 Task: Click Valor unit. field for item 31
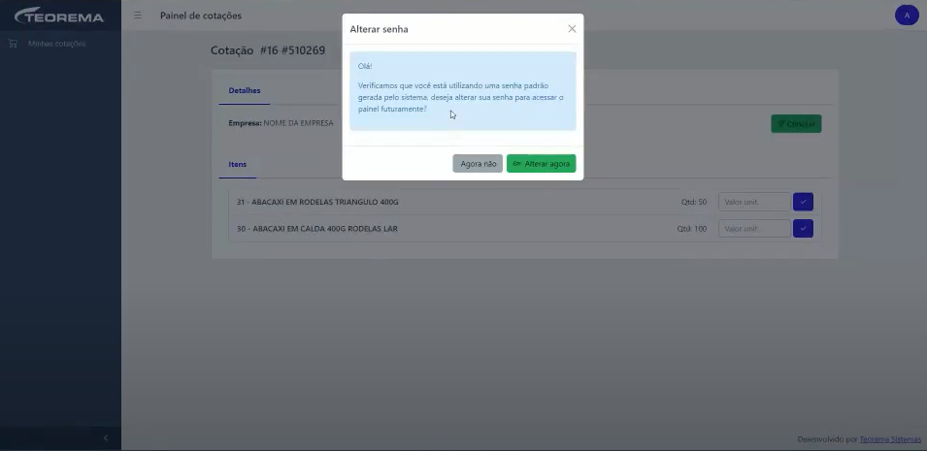coord(754,202)
